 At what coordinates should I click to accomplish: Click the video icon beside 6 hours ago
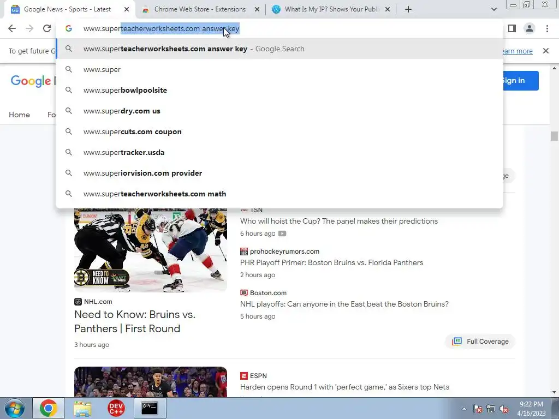pos(282,234)
